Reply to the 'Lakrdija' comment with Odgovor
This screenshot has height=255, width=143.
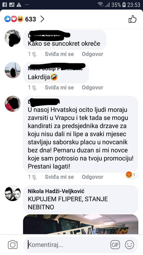pyautogui.click(x=92, y=87)
